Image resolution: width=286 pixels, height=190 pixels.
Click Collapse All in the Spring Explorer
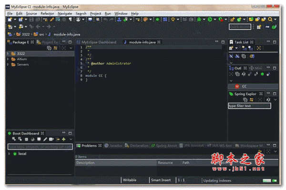point(245,100)
